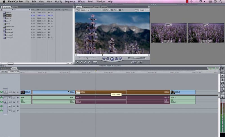
Task: Click the Viewer Play button
Action: 112,59
